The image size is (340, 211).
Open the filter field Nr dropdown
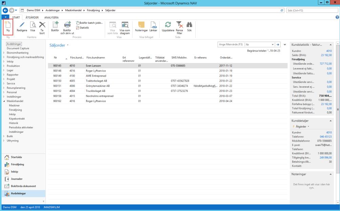(x=273, y=45)
